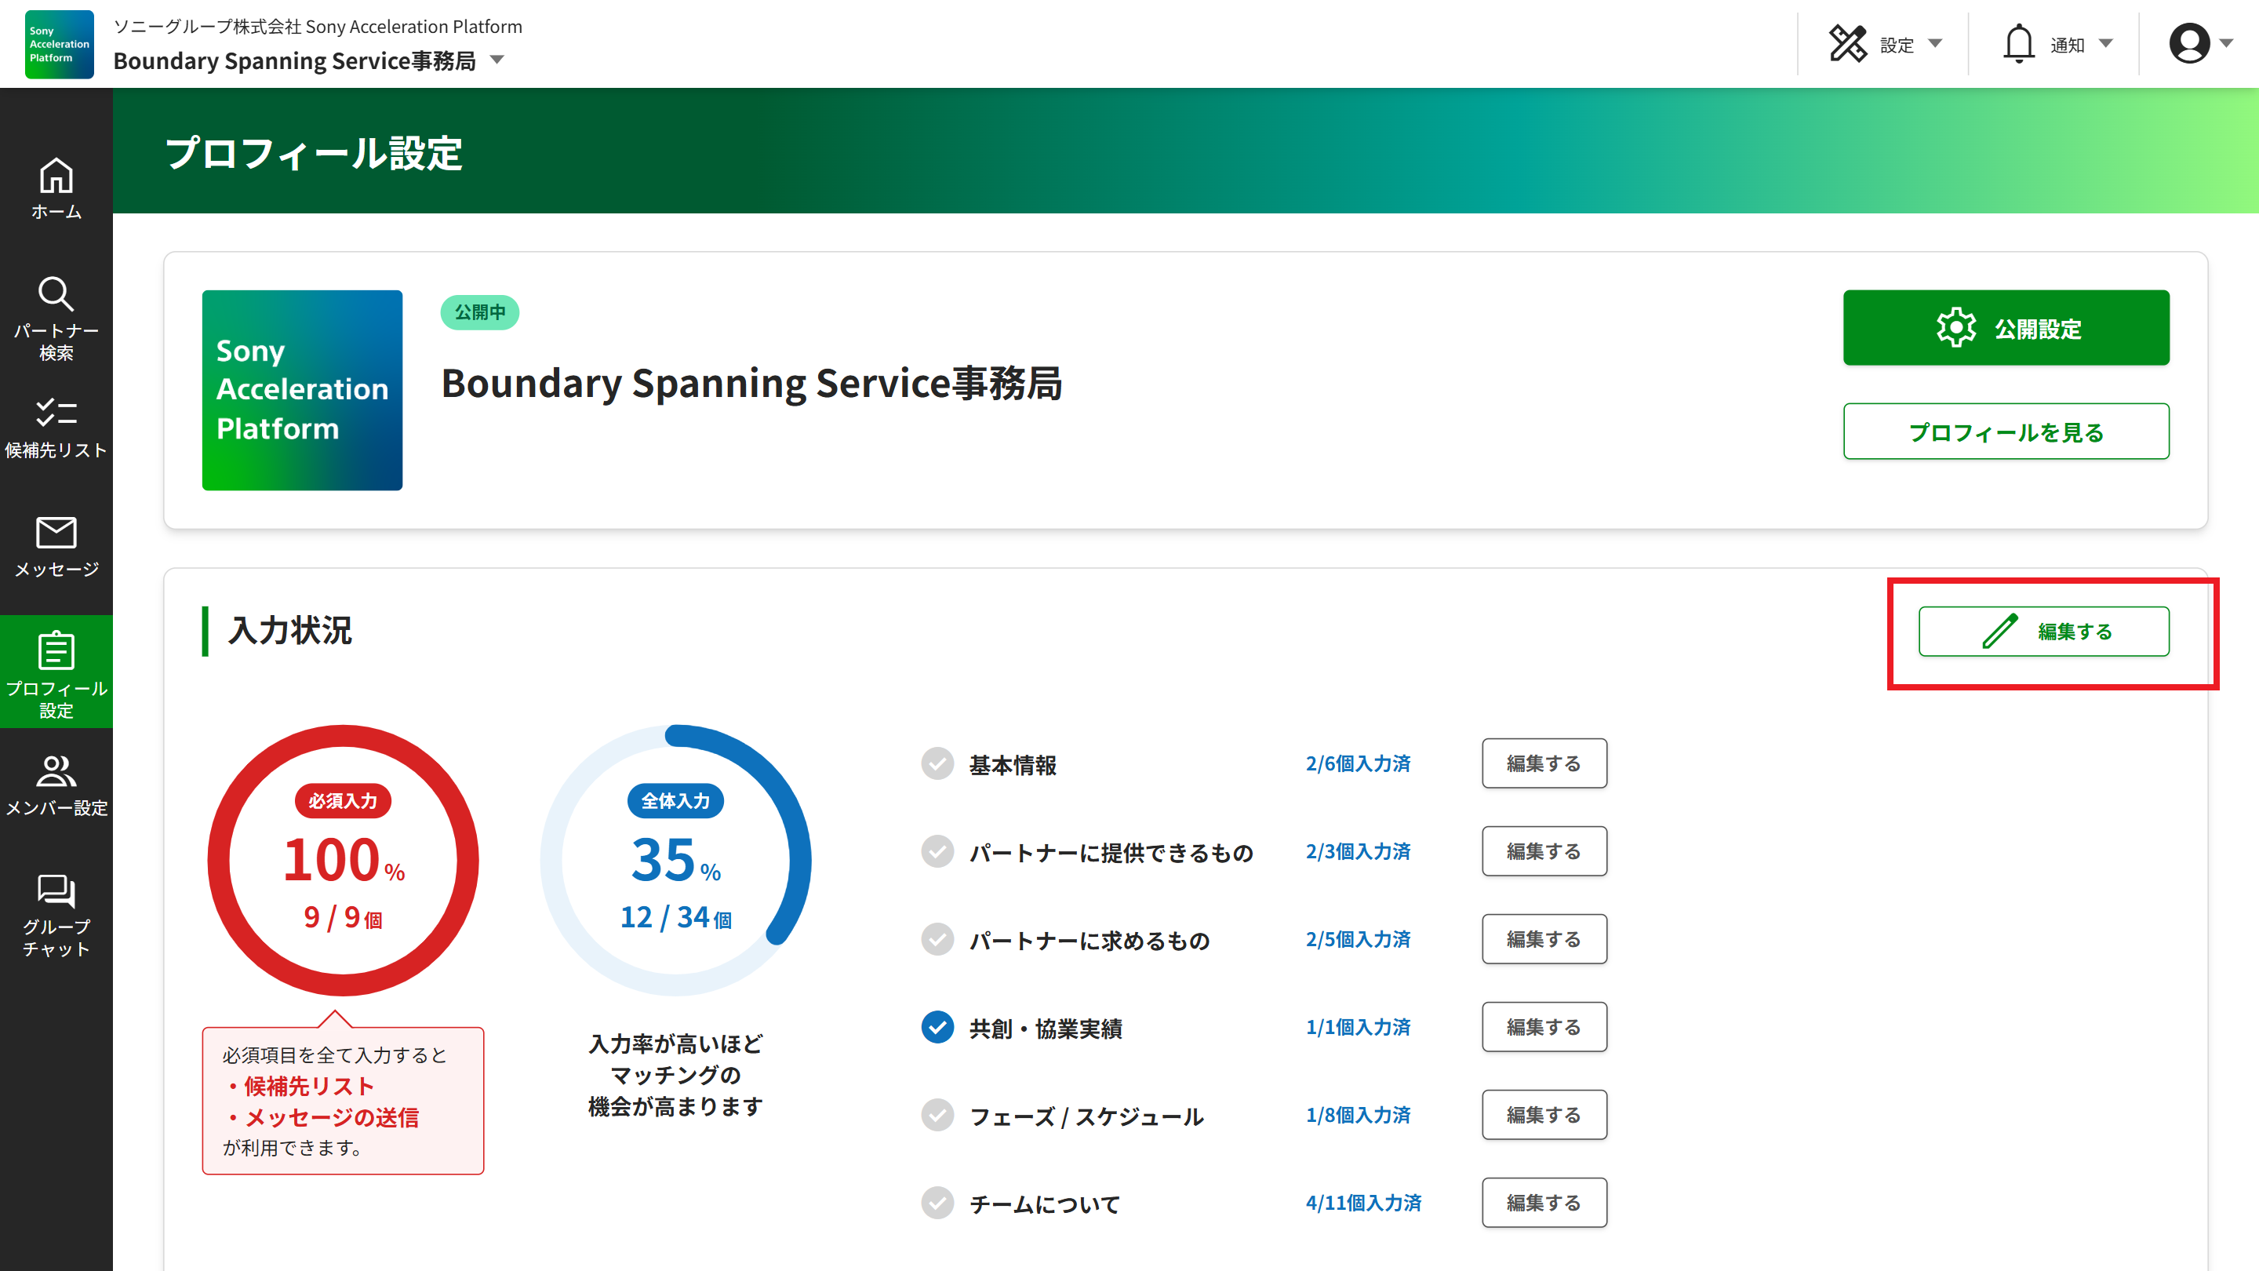This screenshot has width=2259, height=1271.
Task: Click the Home icon in sidebar
Action: coord(56,177)
